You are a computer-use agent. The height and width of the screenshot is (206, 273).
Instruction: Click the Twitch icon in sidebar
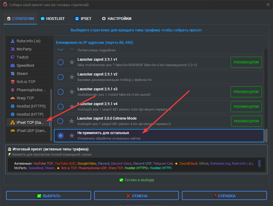(x=13, y=57)
